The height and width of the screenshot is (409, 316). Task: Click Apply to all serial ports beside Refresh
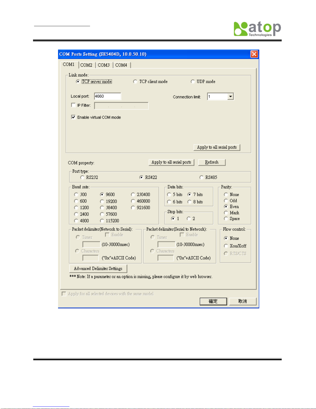point(172,162)
